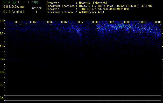This screenshot has width=163, height=103.
Task: Click the Ogata-vill. Akita-Pref. JAPAN location text
Action: pos(116,6)
